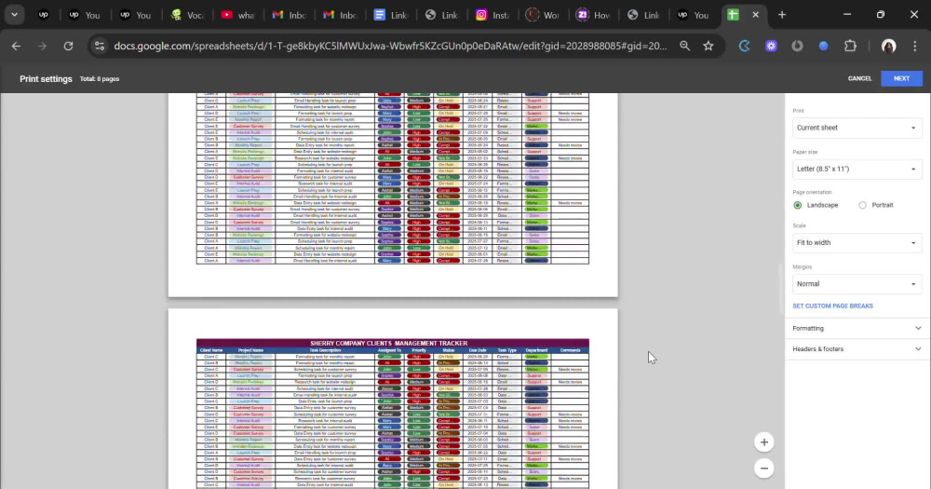This screenshot has width=931, height=489.
Task: Click CANCEL in print settings
Action: point(859,78)
